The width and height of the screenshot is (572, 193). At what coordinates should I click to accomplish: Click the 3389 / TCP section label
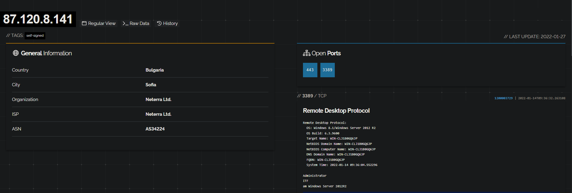click(312, 96)
